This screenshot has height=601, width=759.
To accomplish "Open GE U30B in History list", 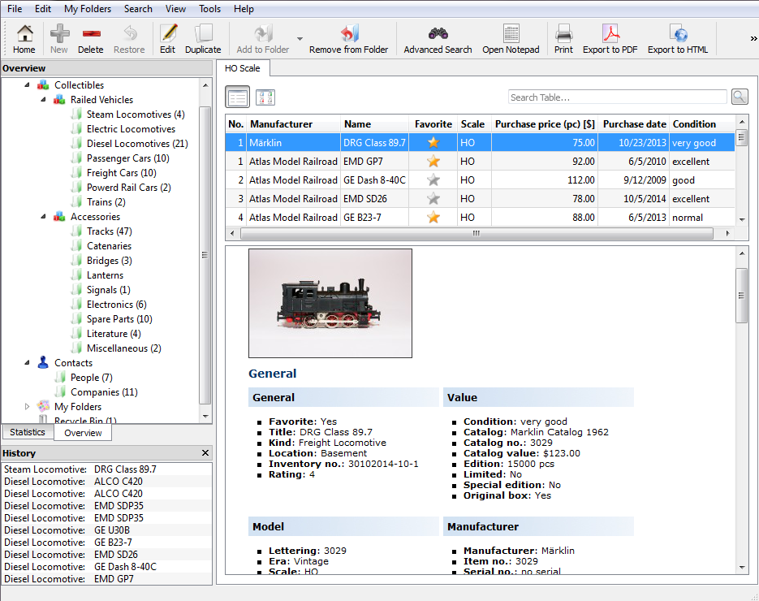I will pos(107,530).
